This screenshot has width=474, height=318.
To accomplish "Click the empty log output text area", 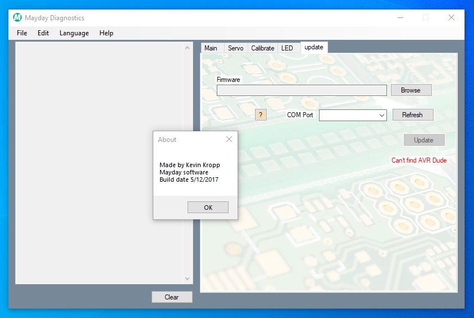I will tap(99, 163).
